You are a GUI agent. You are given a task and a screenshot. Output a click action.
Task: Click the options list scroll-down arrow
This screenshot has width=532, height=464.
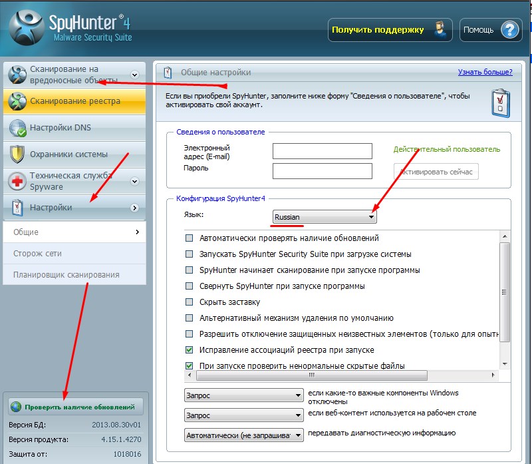tap(505, 364)
